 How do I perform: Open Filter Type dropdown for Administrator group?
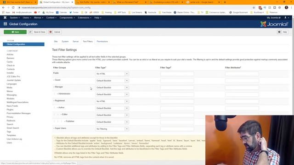(112, 94)
